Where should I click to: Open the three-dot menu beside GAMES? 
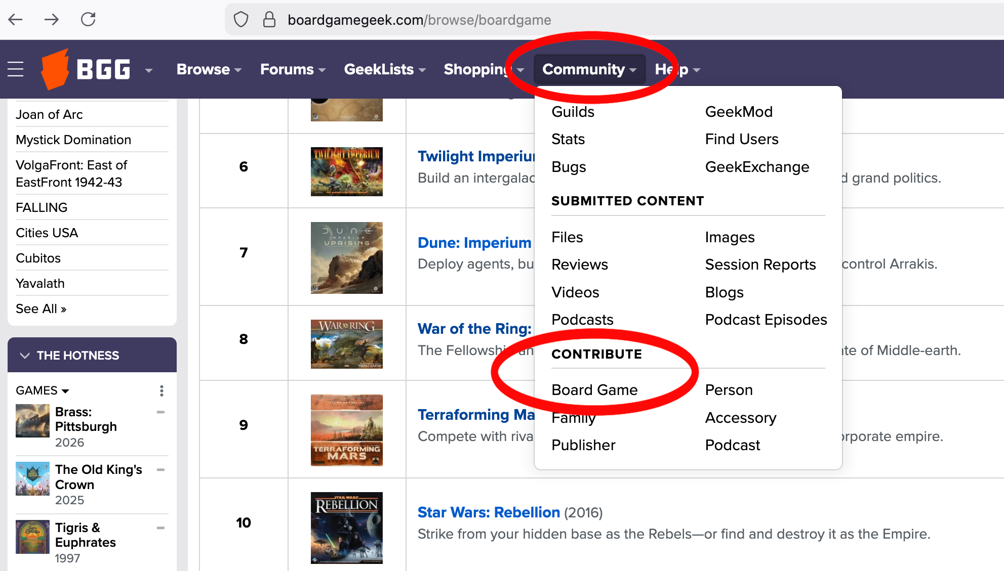(162, 390)
